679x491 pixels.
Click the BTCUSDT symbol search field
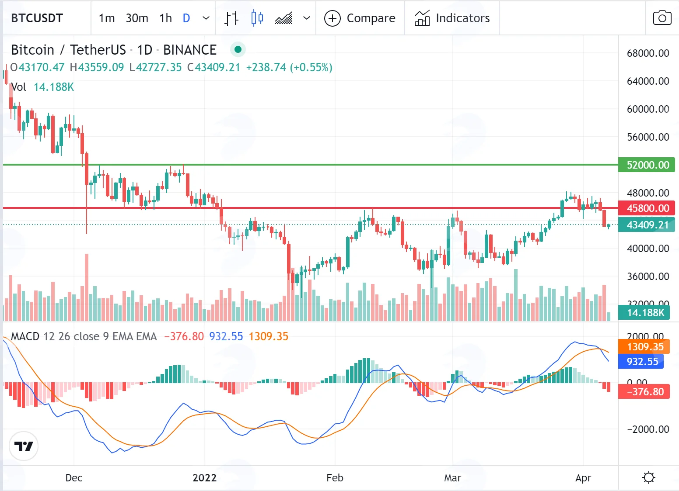pos(37,18)
